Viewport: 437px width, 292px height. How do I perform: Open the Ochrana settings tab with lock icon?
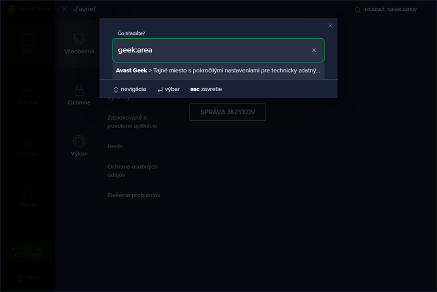click(79, 95)
